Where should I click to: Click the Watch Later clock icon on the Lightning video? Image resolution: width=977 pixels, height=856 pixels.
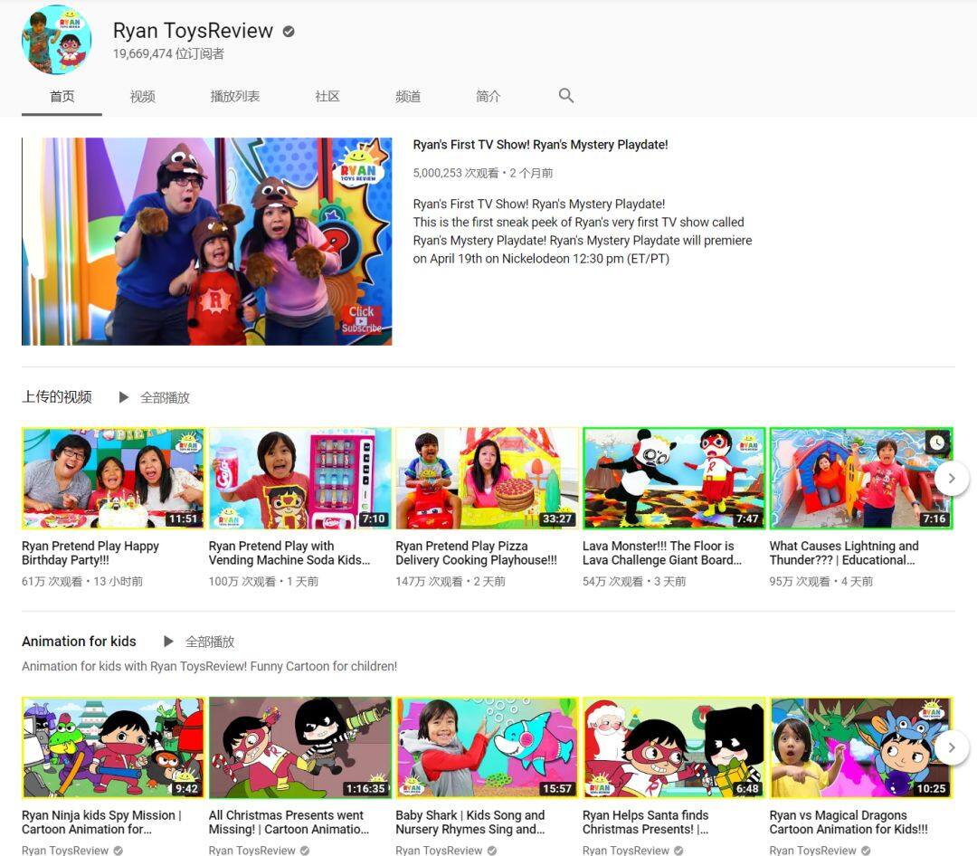(x=937, y=442)
